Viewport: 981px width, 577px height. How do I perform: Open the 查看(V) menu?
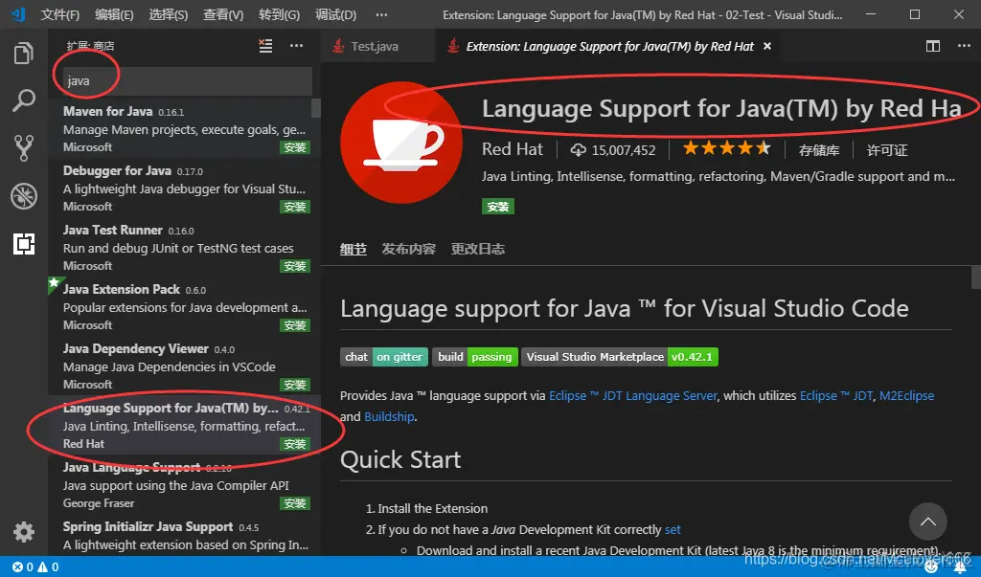click(x=223, y=14)
